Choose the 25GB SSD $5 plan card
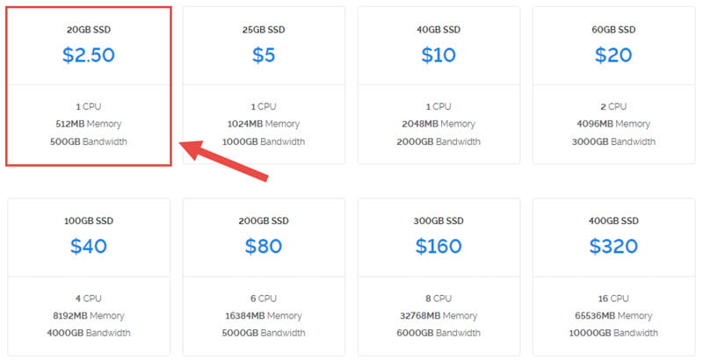This screenshot has width=703, height=360. click(x=264, y=85)
